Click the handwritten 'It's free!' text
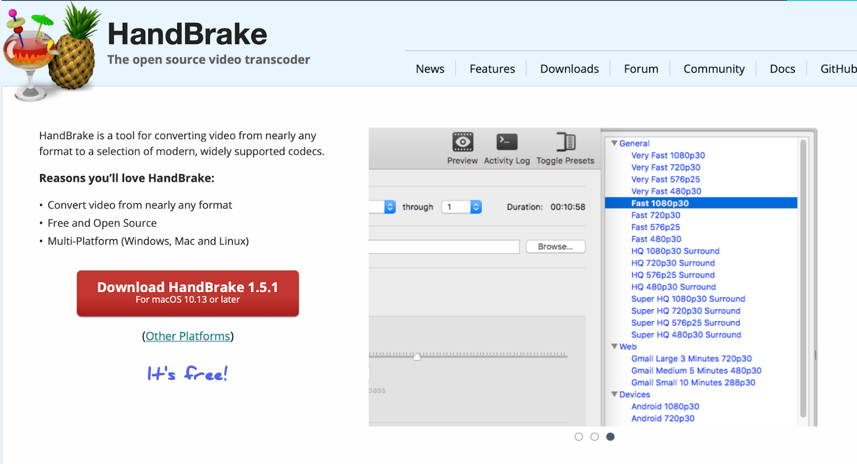 pyautogui.click(x=187, y=373)
